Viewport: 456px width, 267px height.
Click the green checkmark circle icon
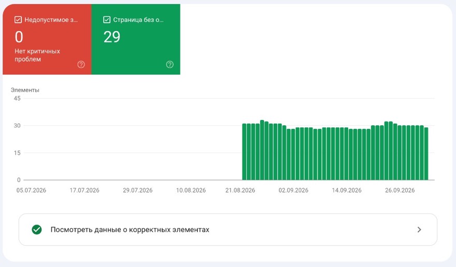(x=37, y=230)
